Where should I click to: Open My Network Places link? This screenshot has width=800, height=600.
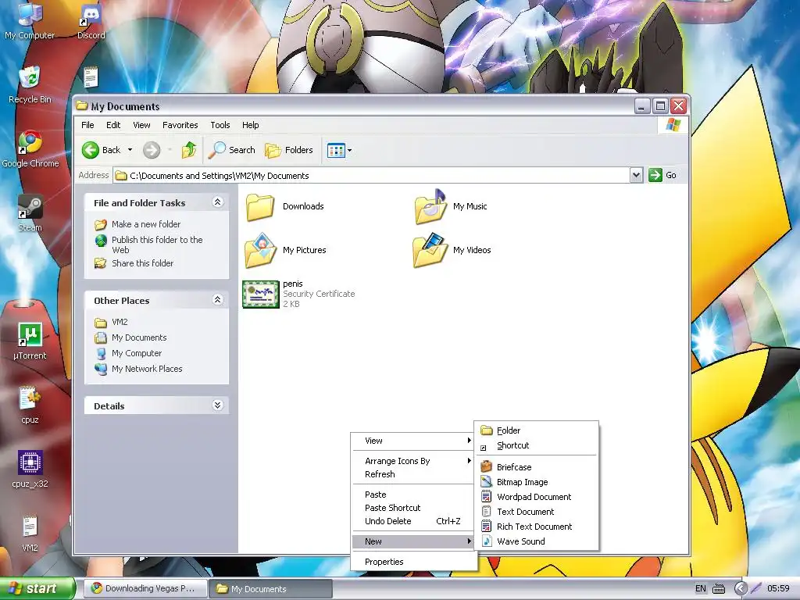point(147,369)
